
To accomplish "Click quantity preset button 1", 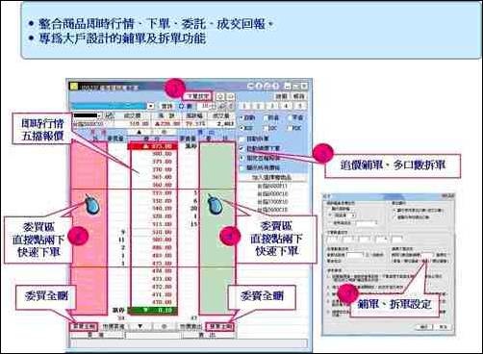I will (244, 106).
